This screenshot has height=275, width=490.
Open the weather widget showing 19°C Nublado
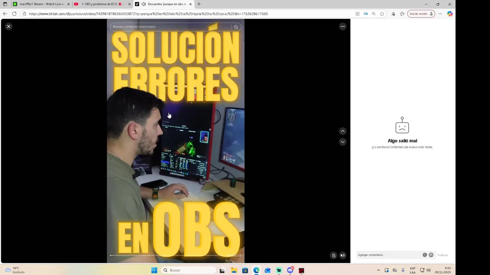coord(15,270)
